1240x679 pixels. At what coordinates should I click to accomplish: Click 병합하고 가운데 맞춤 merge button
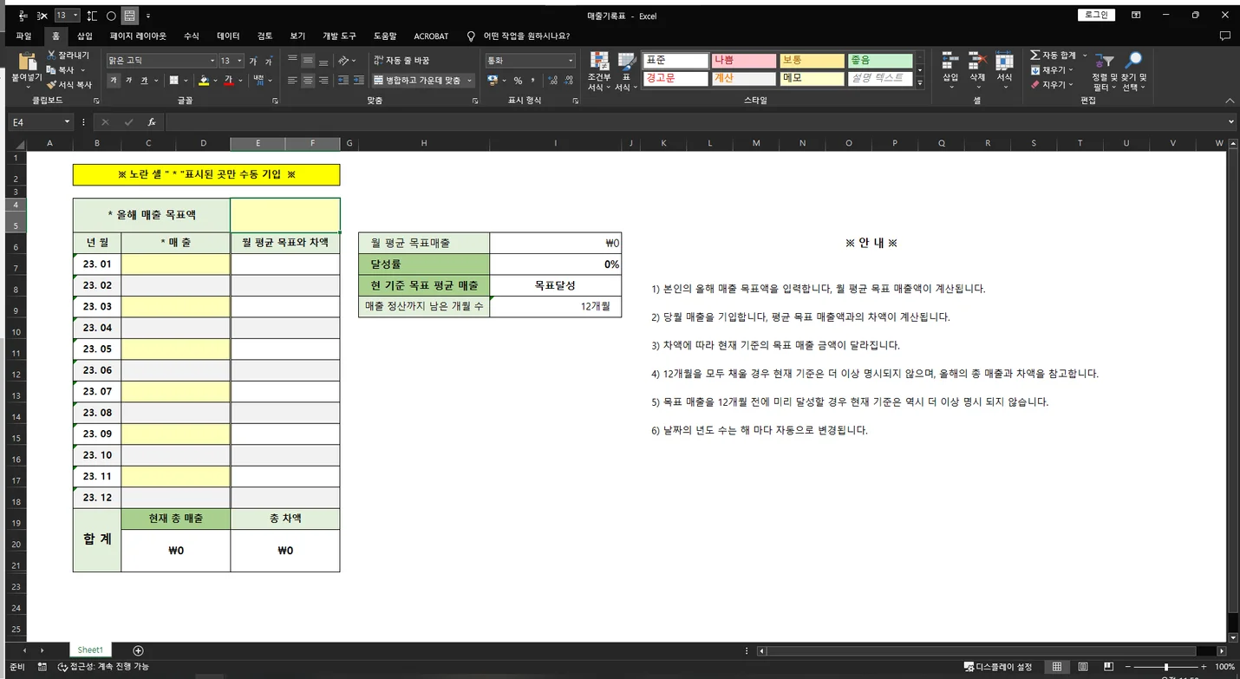(422, 81)
